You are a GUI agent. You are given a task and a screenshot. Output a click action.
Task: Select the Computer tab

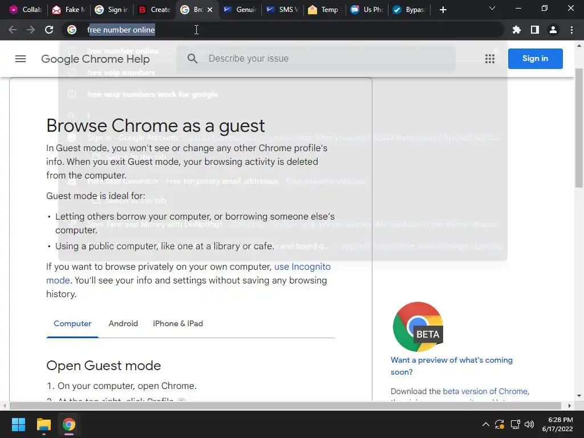(72, 323)
